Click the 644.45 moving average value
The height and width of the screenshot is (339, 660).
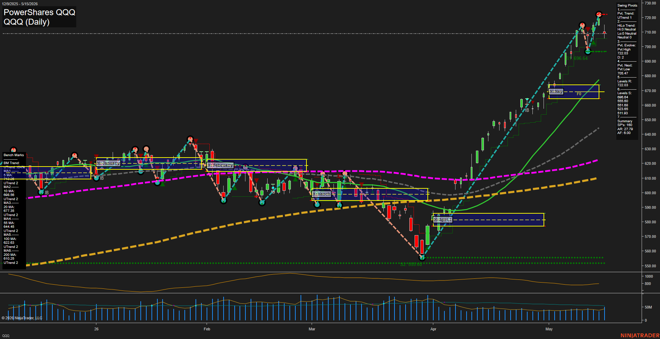[x=9, y=227]
